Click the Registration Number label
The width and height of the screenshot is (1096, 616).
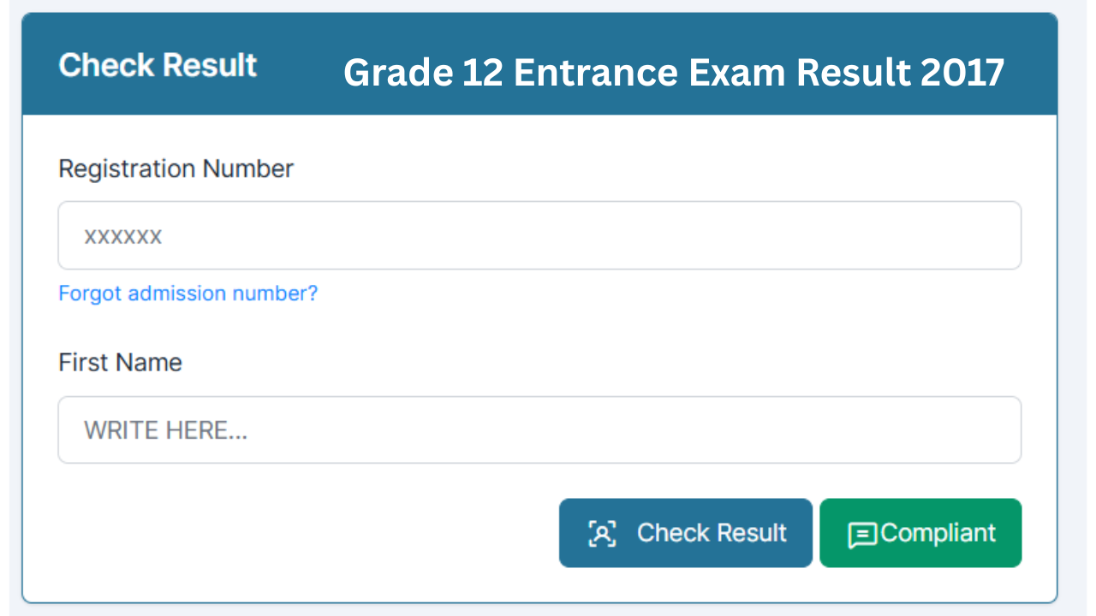(176, 169)
